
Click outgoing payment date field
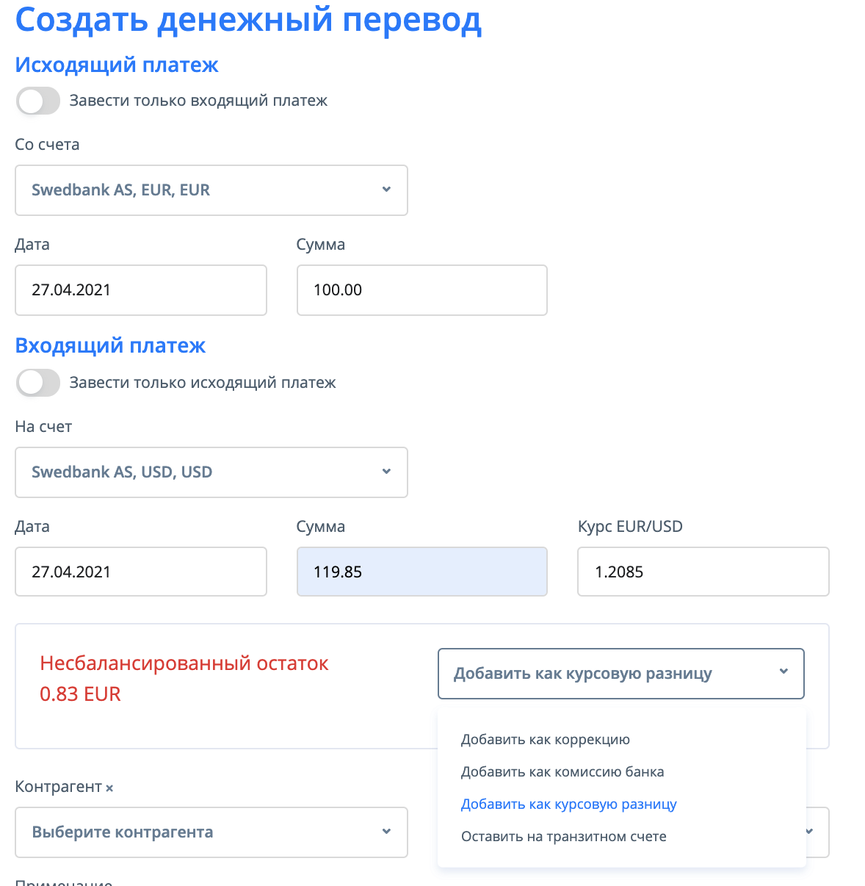[x=140, y=290]
